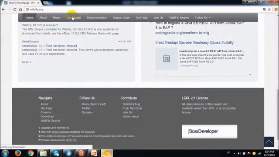Open PowerPoint from the taskbar

94,153
